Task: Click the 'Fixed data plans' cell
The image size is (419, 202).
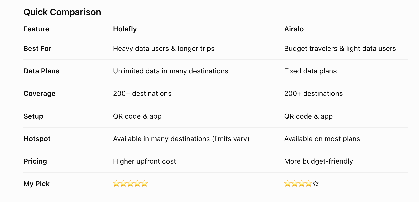Action: (x=310, y=71)
